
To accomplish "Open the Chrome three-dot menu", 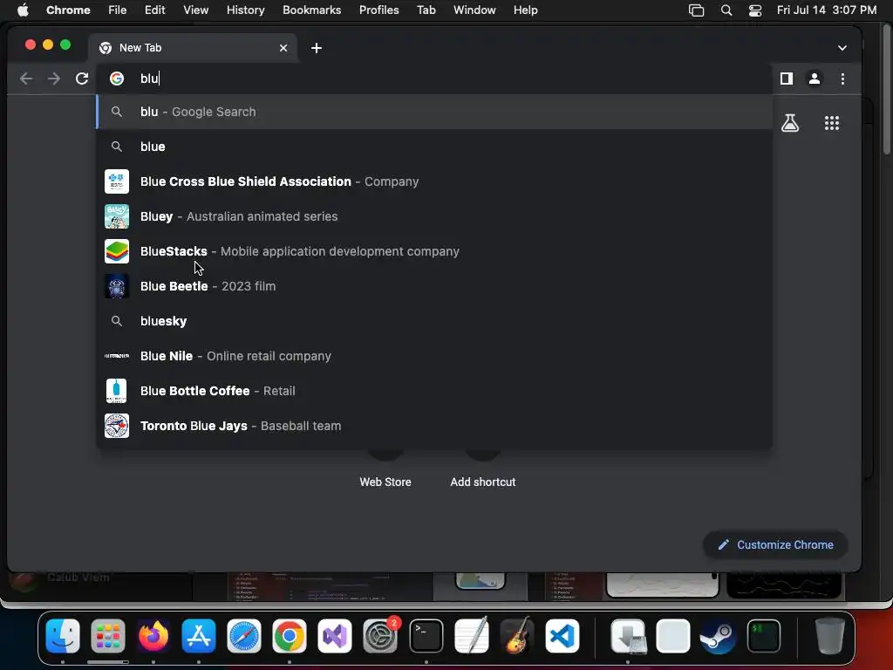I will click(843, 79).
